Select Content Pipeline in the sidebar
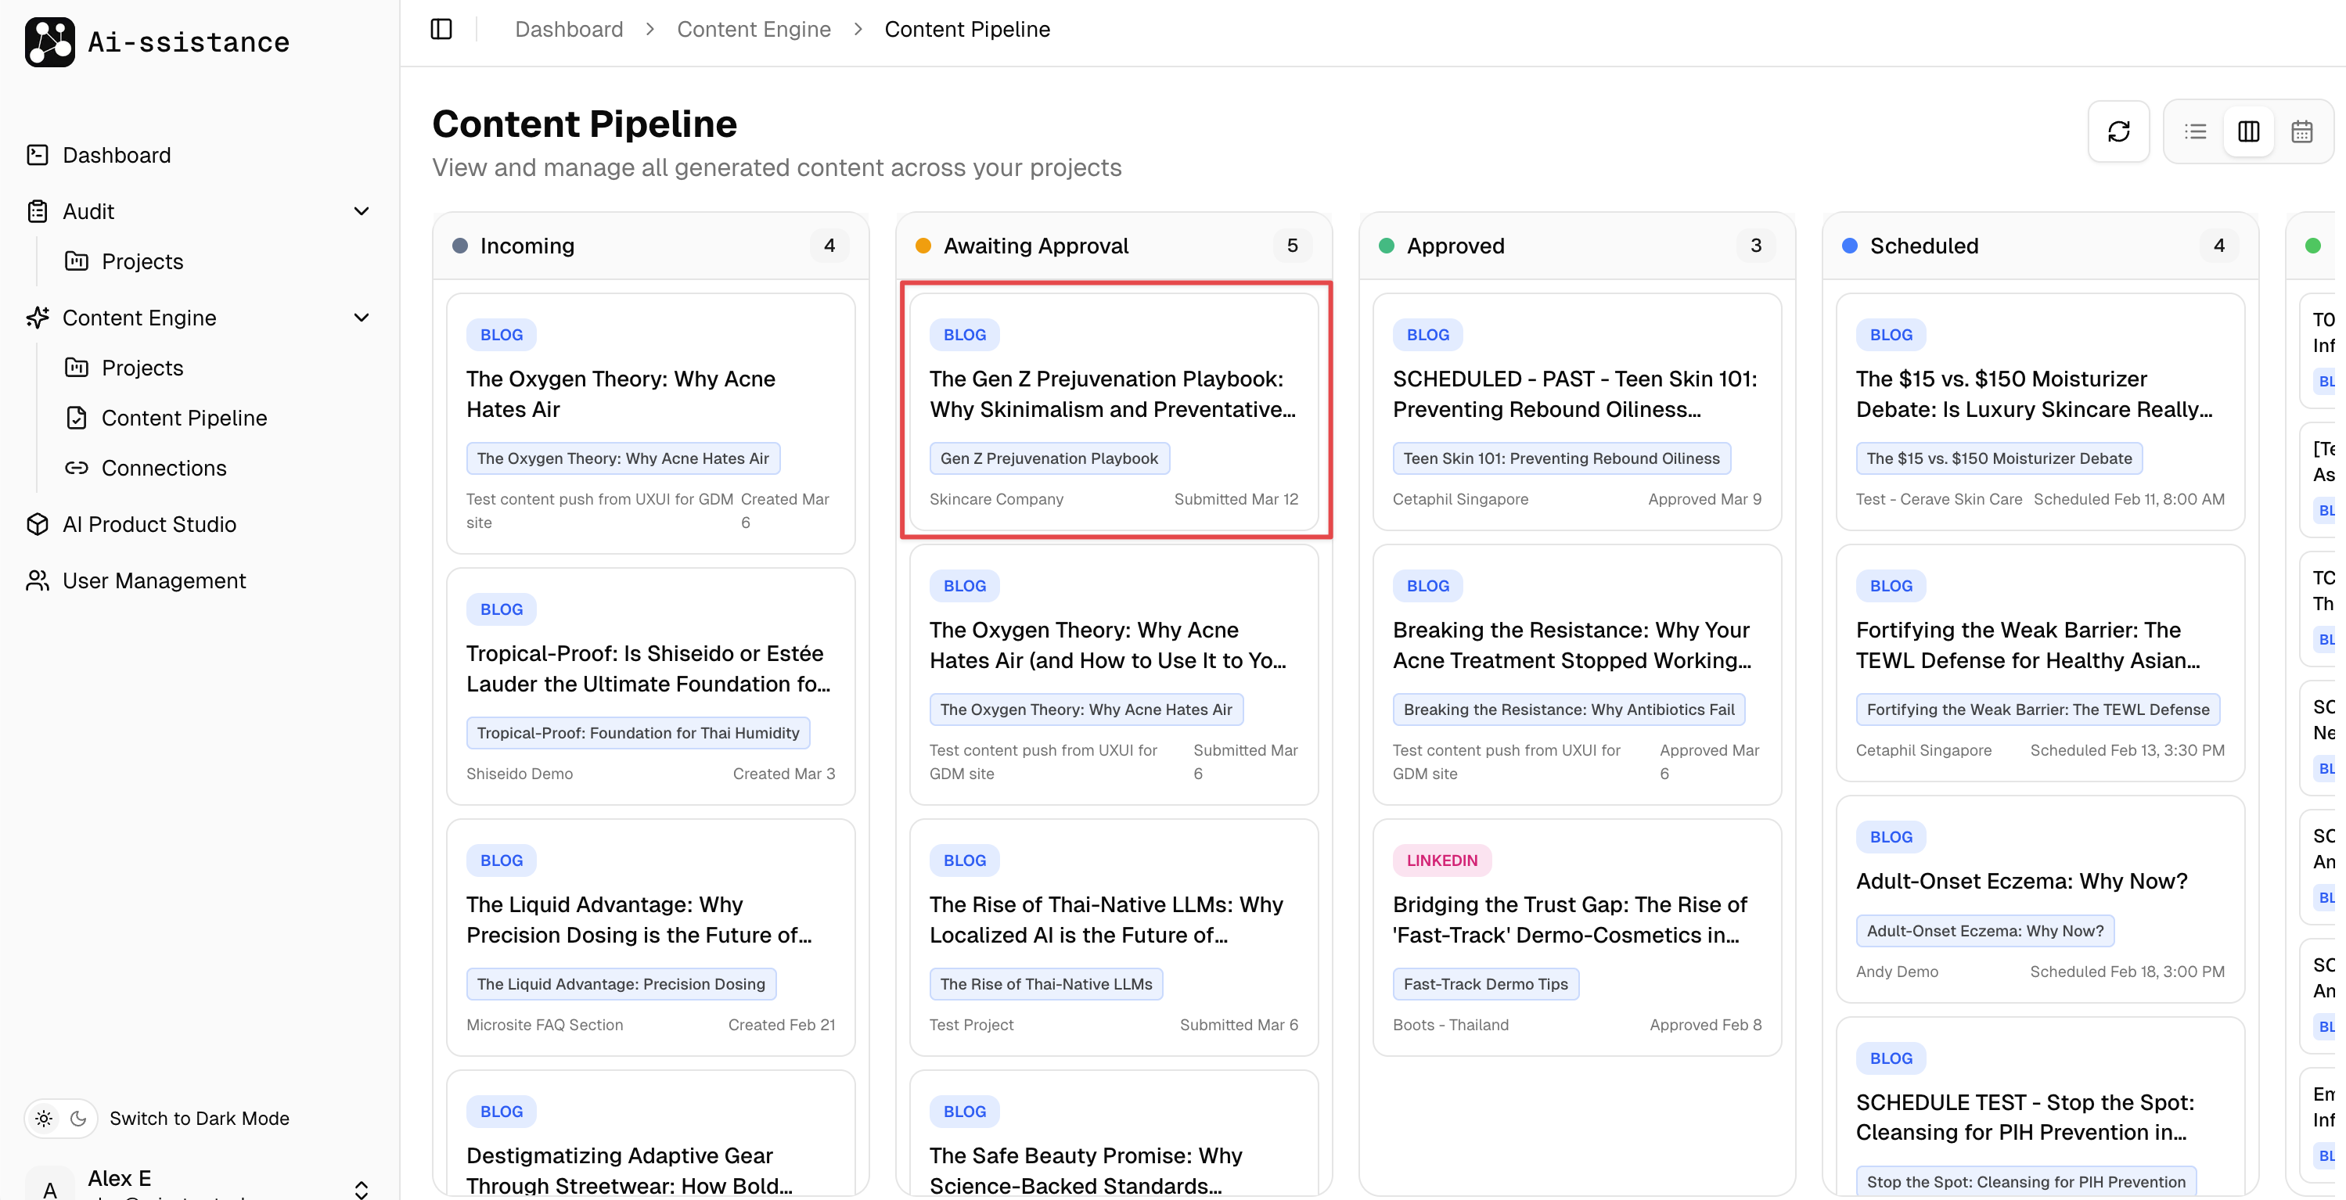Screen dimensions: 2346x1200 pyautogui.click(x=184, y=418)
